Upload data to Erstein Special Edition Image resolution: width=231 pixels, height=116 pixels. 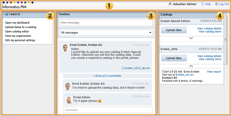coord(174,30)
